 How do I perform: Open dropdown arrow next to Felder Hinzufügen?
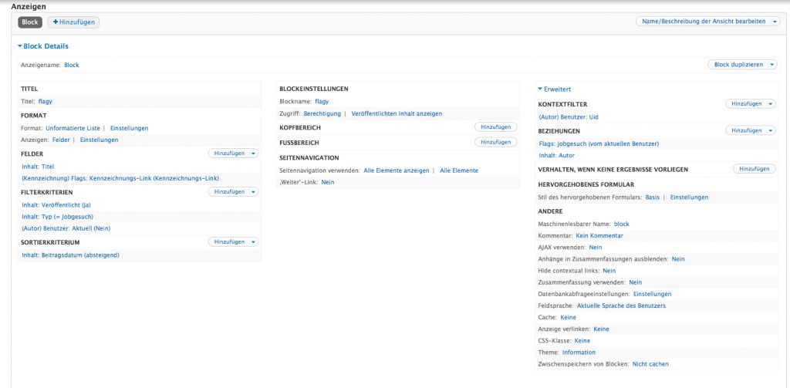point(253,154)
